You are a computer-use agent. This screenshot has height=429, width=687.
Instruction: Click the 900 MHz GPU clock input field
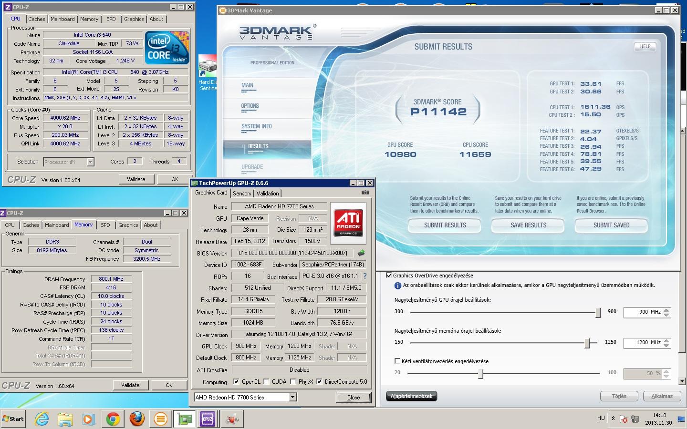(x=643, y=312)
